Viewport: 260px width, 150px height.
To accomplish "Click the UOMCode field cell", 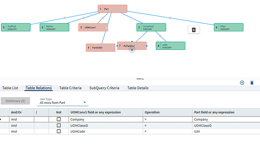I will click(x=106, y=131).
